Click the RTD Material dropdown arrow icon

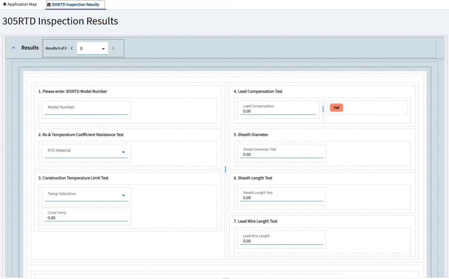123,152
